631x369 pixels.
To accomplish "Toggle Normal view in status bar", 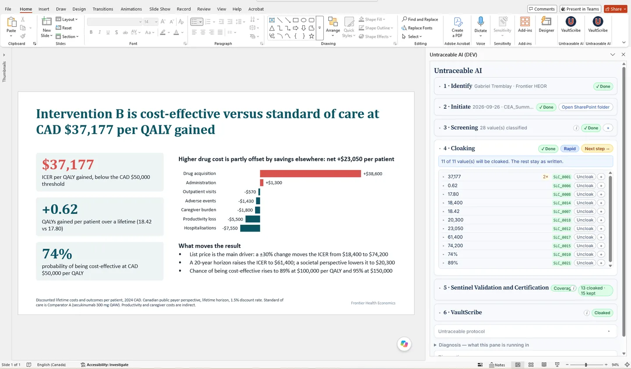I will click(518, 365).
